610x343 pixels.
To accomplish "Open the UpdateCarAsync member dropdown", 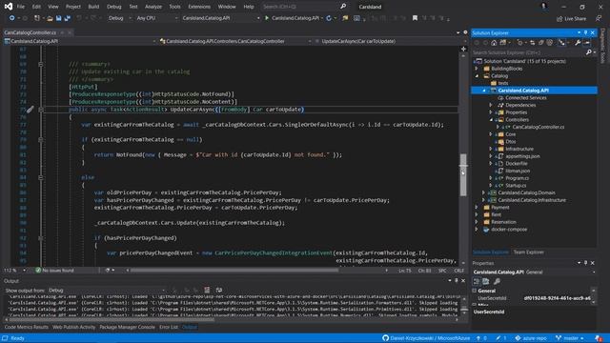I will coord(391,41).
